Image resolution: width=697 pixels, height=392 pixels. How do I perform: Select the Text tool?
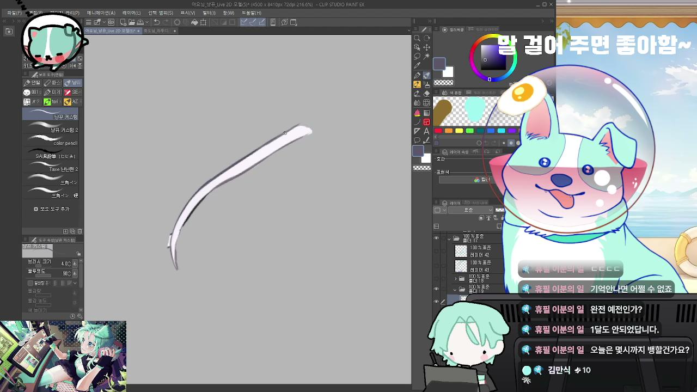click(x=427, y=131)
